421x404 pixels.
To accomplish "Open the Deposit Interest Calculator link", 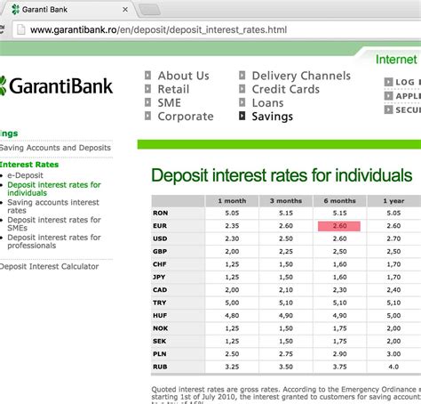I will point(49,266).
